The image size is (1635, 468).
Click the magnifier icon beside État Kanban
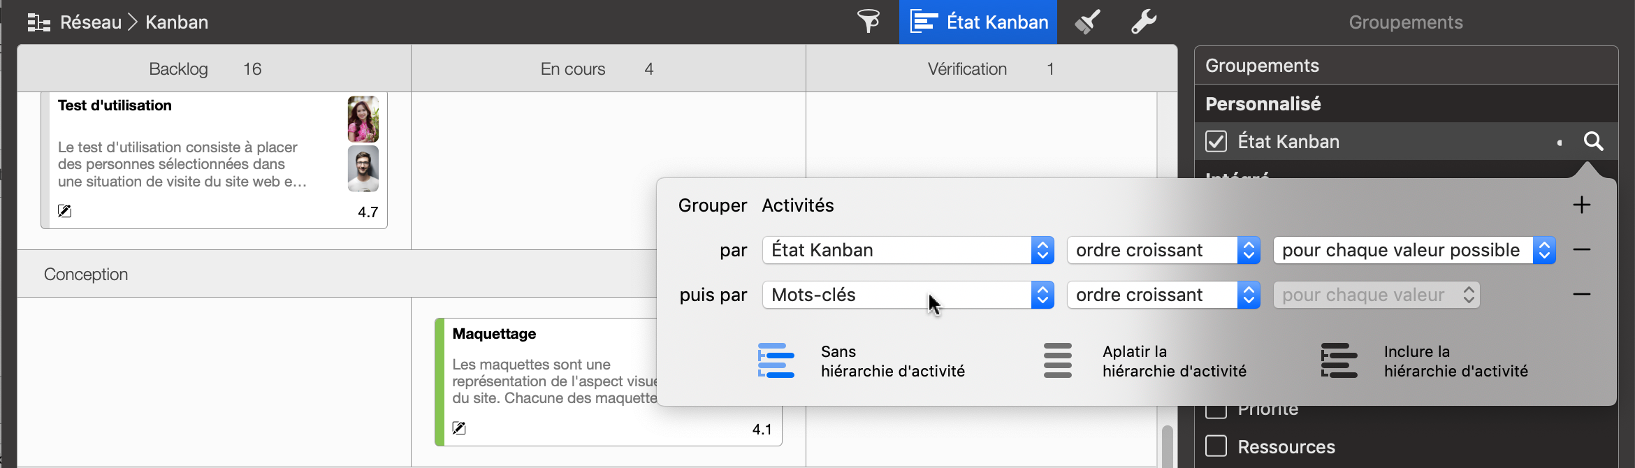[1593, 142]
